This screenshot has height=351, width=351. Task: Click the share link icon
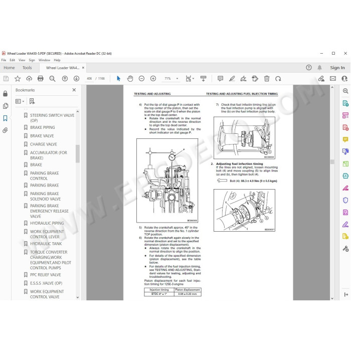click(321, 79)
